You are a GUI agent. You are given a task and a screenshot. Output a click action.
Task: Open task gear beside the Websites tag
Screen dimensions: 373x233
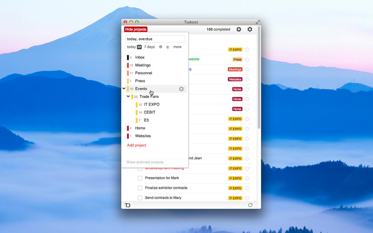(247, 79)
